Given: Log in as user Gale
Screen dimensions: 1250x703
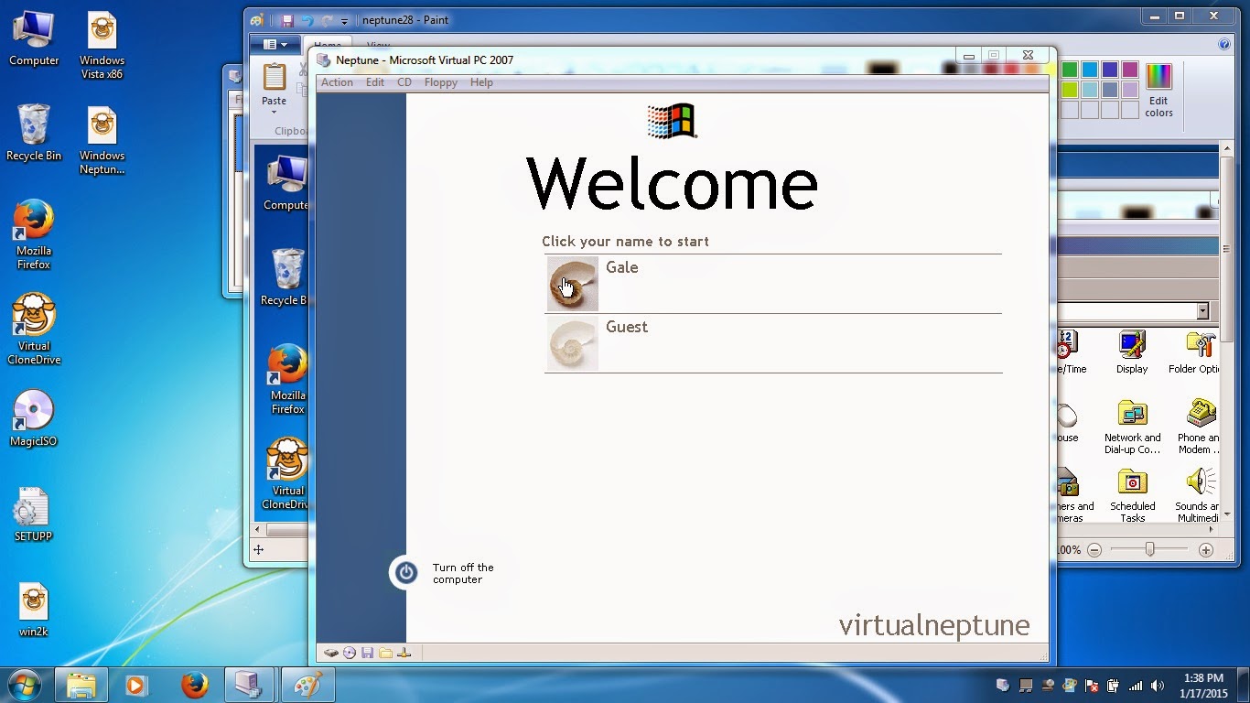Looking at the screenshot, I should click(x=773, y=284).
